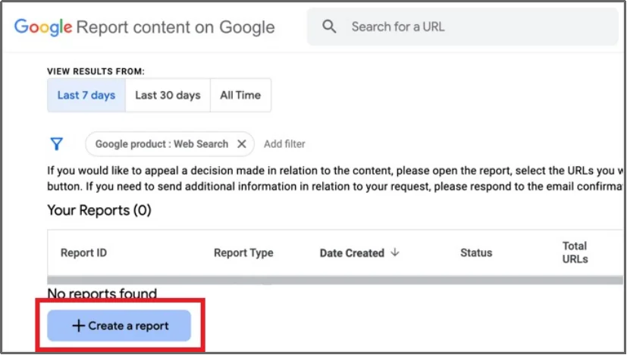Click the Status column header

(x=476, y=253)
